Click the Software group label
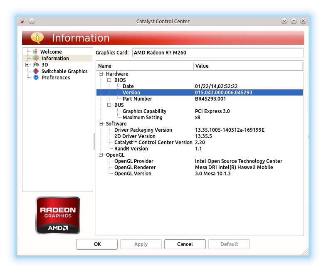This screenshot has height=273, width=326. coord(116,124)
